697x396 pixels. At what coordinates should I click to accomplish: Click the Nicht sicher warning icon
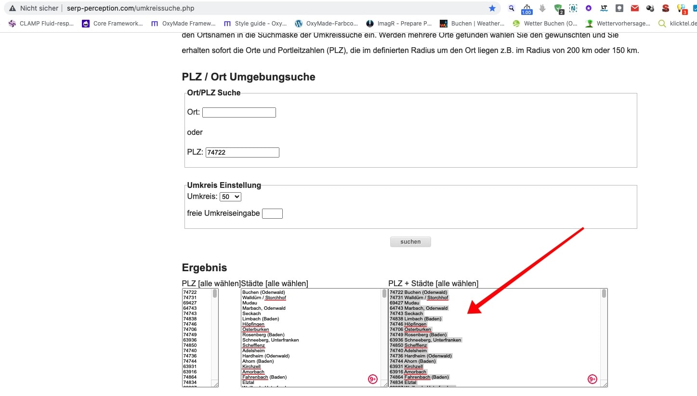13,8
